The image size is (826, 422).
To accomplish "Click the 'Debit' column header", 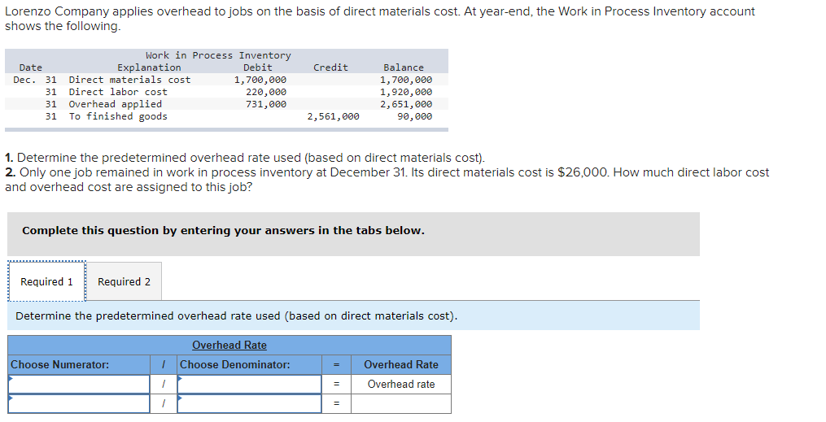I will click(x=258, y=67).
